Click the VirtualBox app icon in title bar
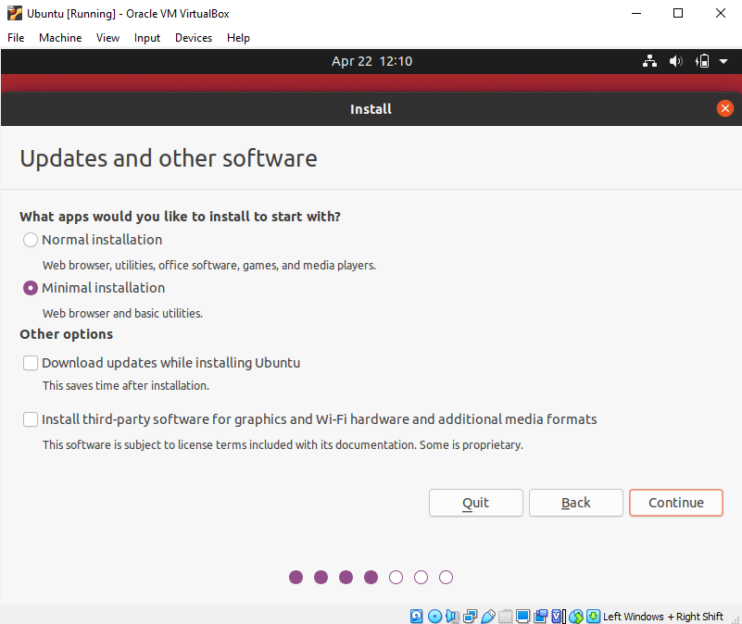This screenshot has width=742, height=624. tap(15, 13)
